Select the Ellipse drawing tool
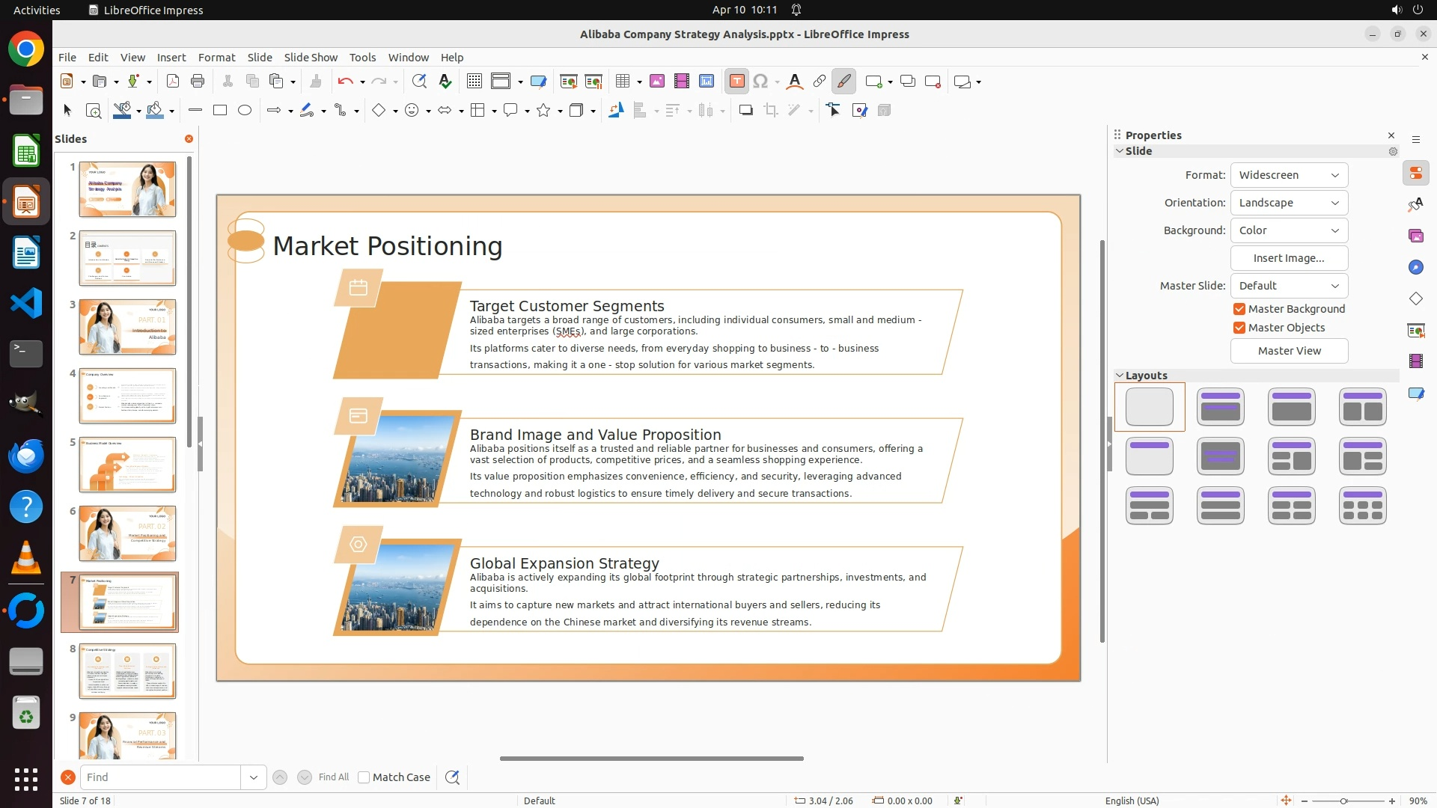The width and height of the screenshot is (1437, 808). 245,111
